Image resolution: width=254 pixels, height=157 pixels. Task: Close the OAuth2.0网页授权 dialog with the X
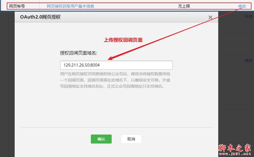210,17
